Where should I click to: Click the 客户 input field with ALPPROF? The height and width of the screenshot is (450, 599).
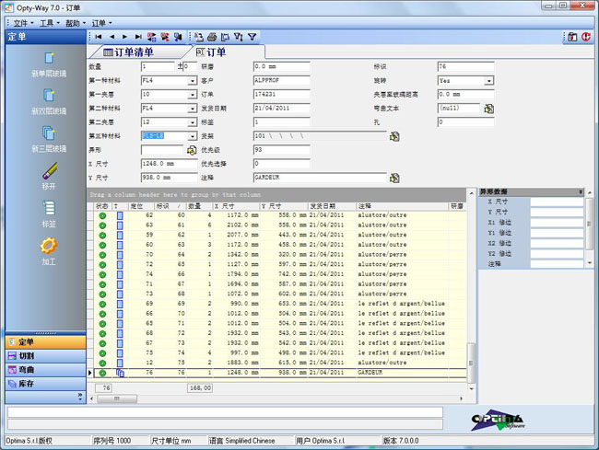coord(282,80)
